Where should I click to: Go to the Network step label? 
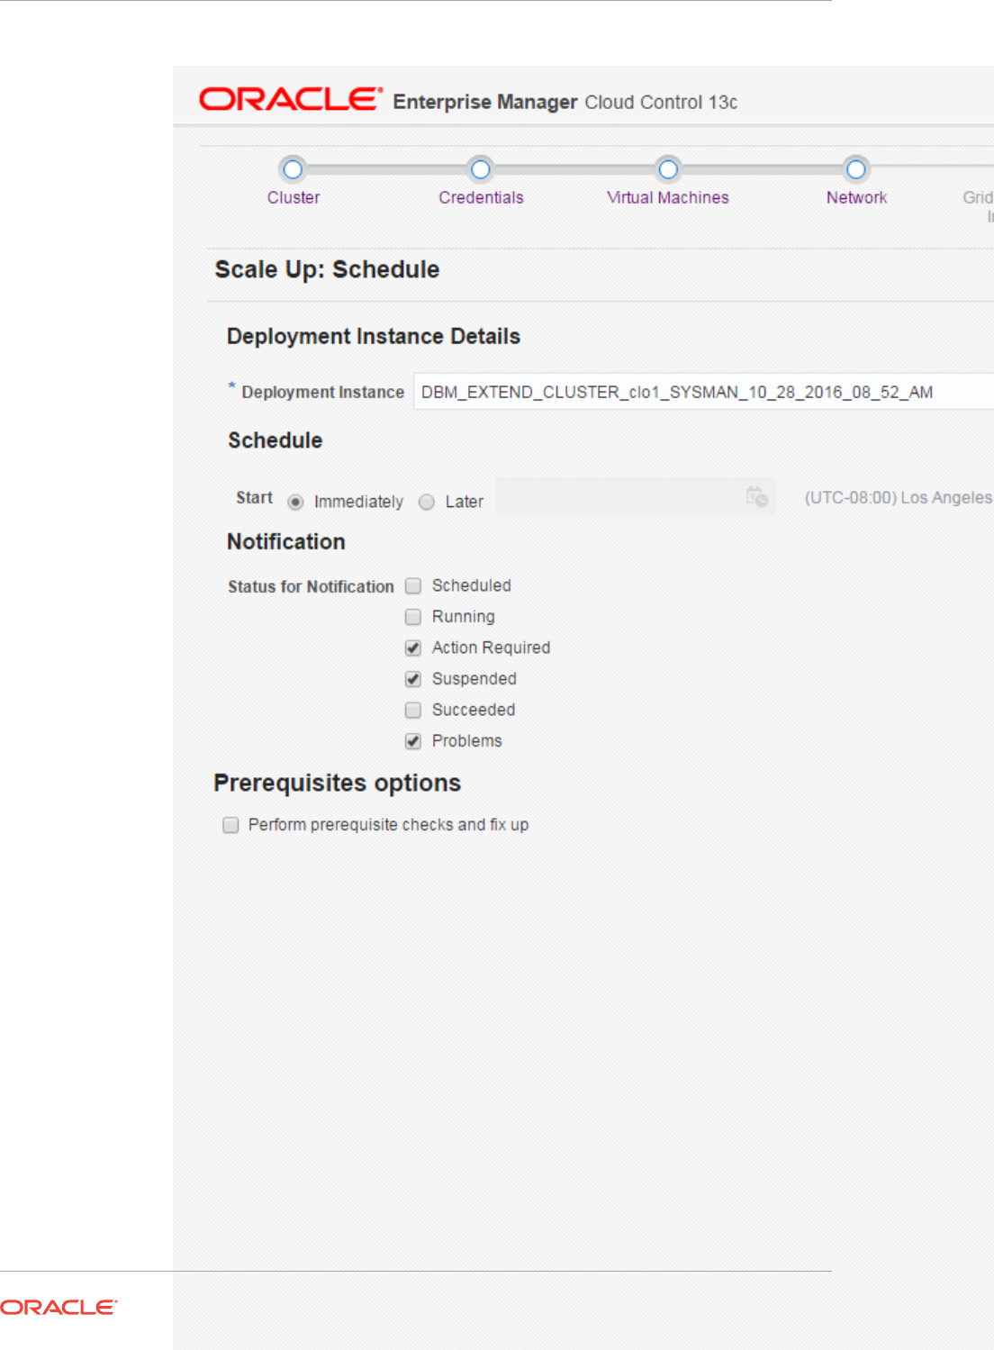point(856,197)
